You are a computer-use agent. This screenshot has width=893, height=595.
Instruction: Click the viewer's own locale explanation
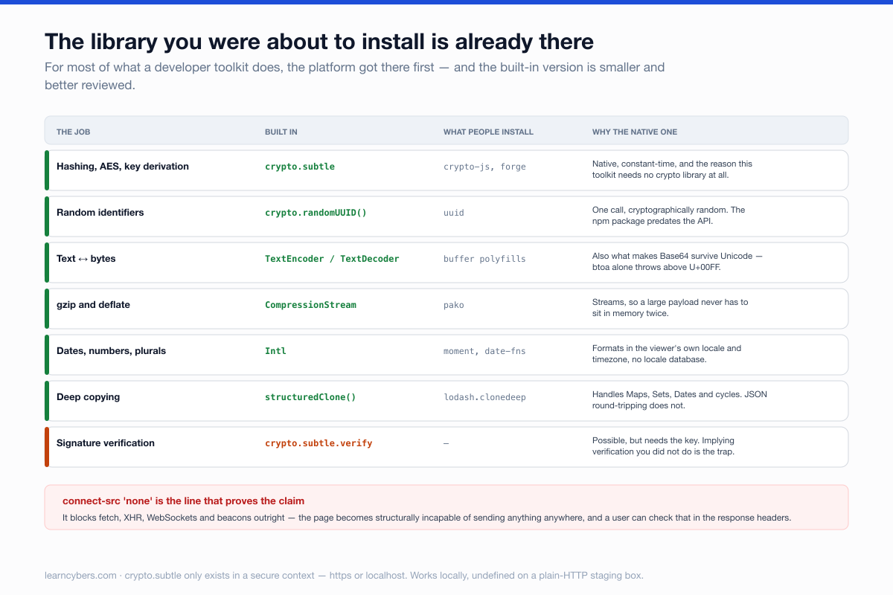[667, 354]
